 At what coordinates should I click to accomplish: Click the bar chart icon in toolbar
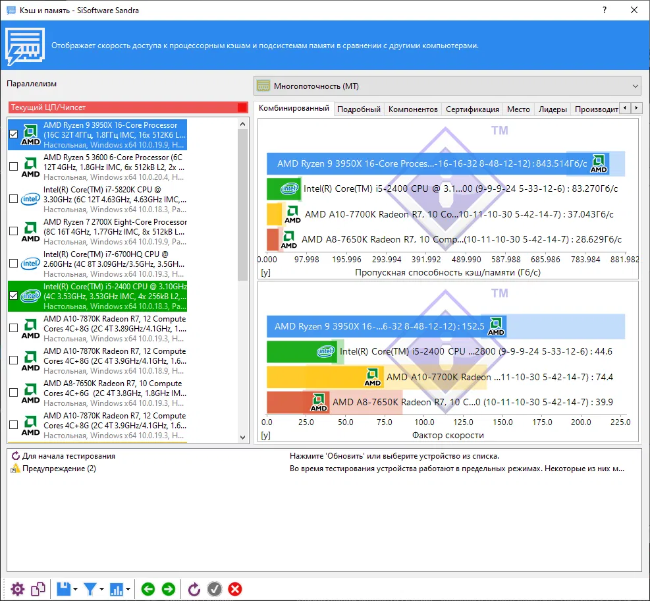(x=116, y=589)
